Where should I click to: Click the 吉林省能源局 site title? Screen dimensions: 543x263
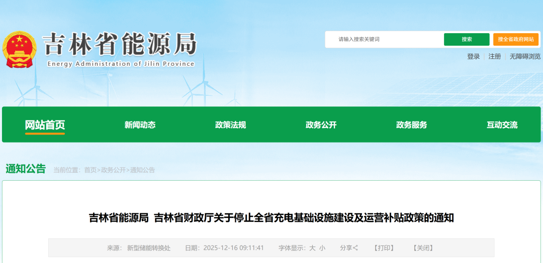(119, 45)
